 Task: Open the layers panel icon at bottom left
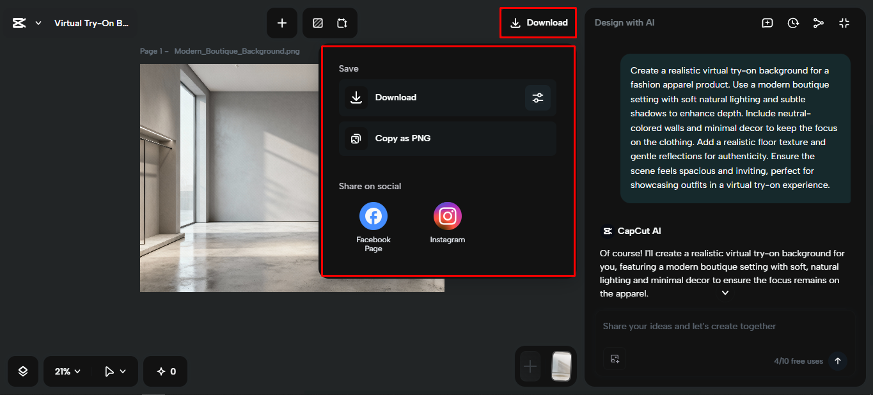(22, 371)
